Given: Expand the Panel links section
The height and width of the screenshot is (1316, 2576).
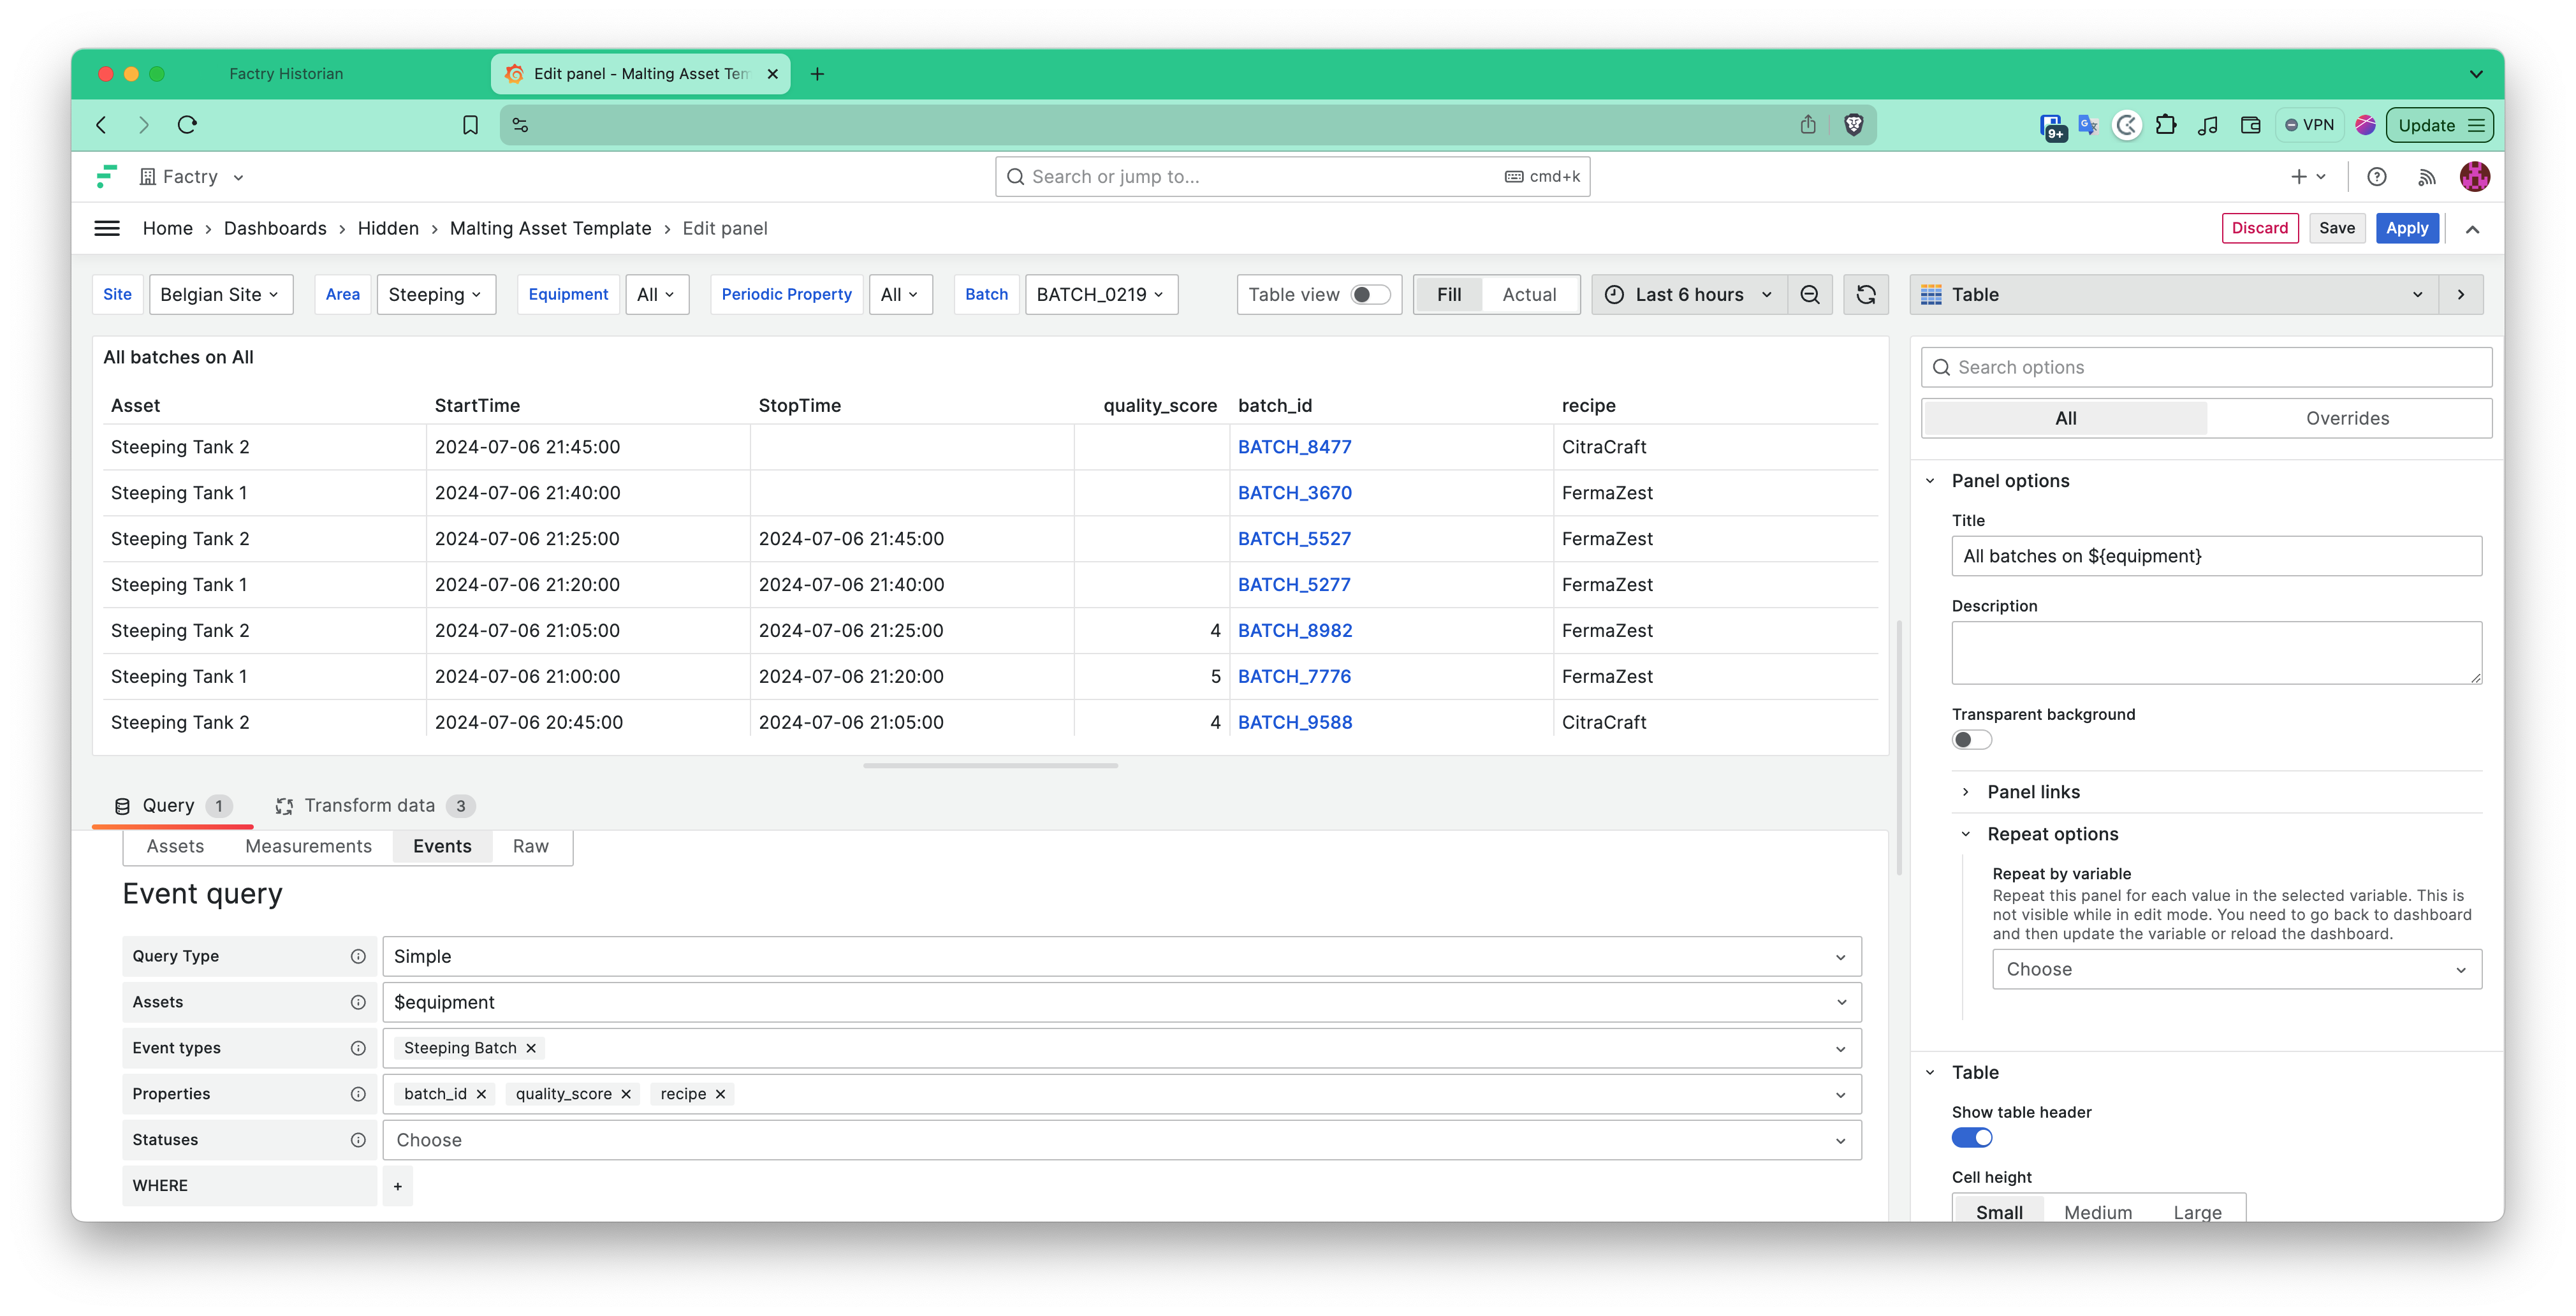Looking at the screenshot, I should click(2033, 792).
